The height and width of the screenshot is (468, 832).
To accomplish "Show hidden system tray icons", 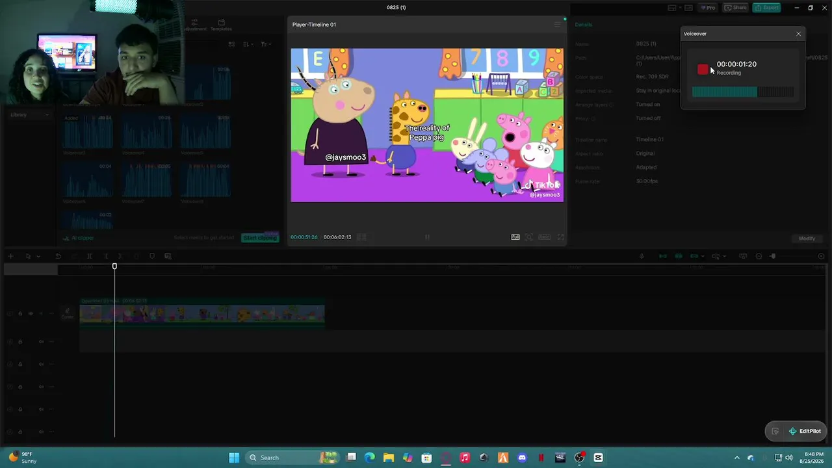I will 736,458.
